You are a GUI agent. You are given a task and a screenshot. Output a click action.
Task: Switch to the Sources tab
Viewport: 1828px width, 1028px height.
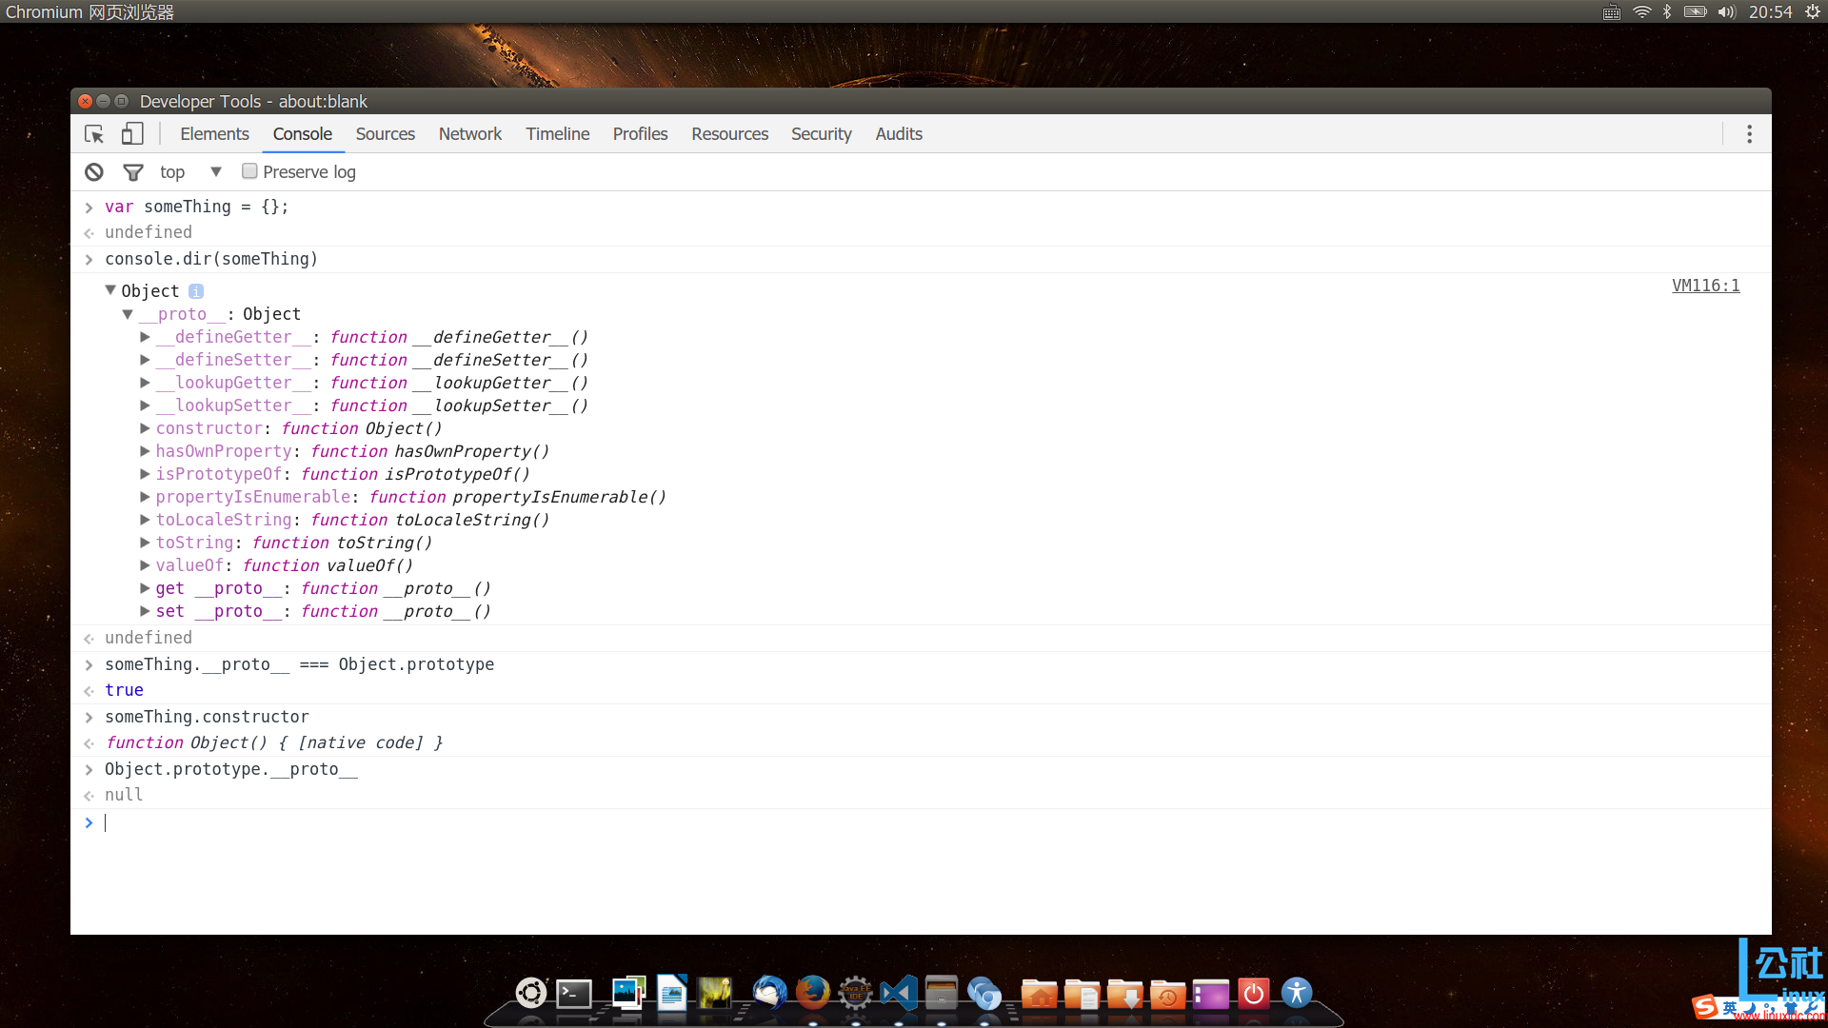(385, 134)
